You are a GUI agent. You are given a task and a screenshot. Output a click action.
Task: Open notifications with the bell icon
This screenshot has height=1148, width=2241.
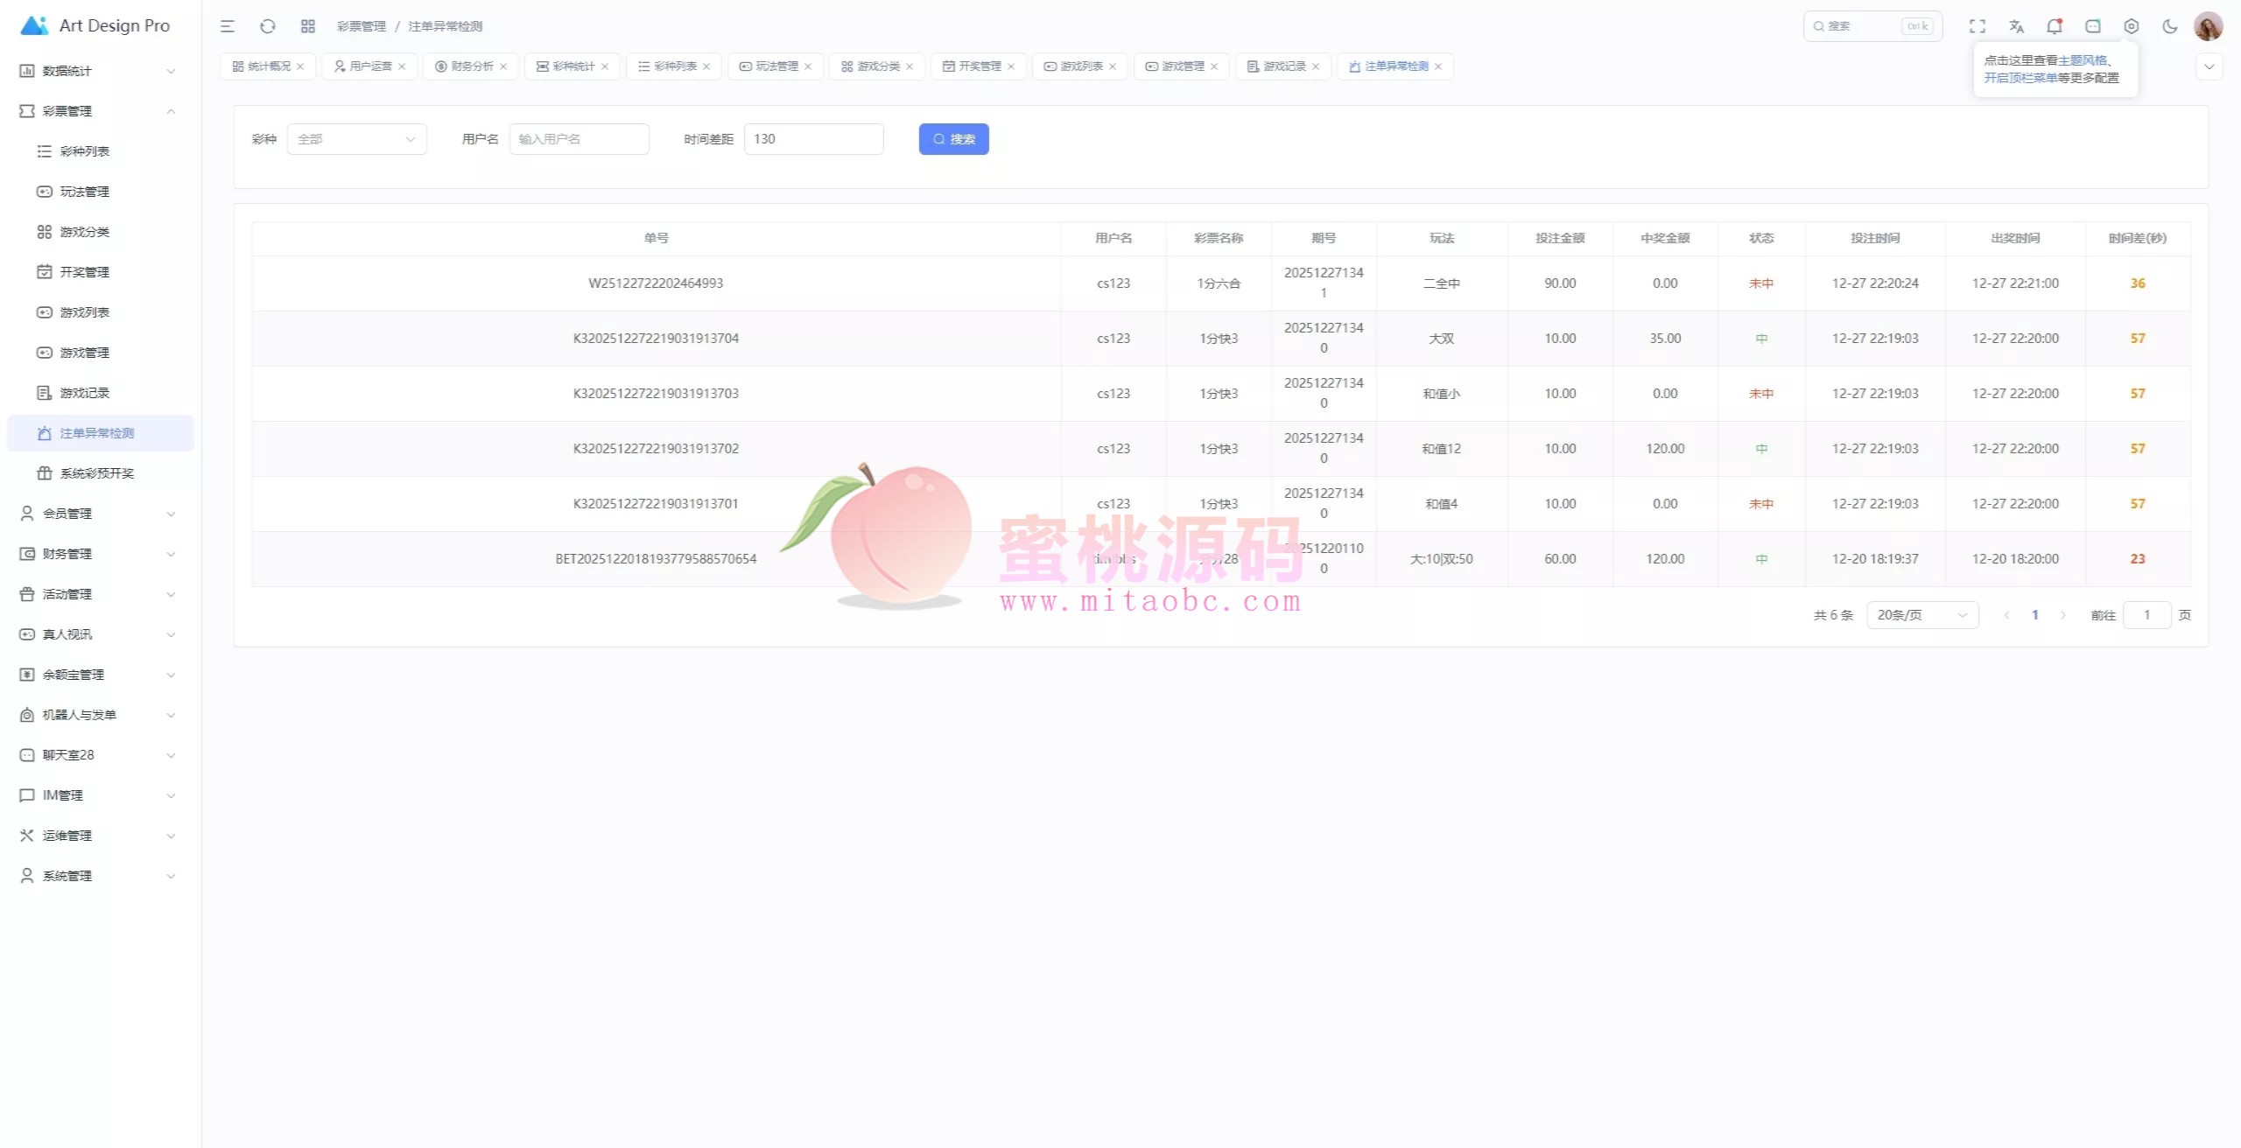point(2054,26)
